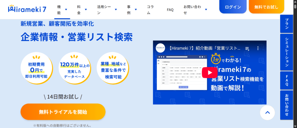297x128 pixels.
Task: Click the Hirameki 7 logo
Action: click(x=27, y=9)
